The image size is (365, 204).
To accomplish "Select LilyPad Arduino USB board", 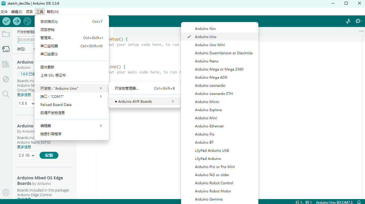I will click(220, 150).
